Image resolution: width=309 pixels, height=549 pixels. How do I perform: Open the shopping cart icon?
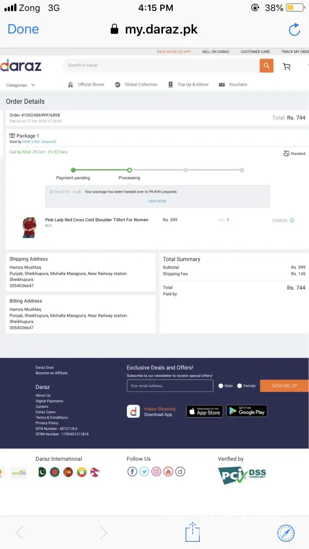point(286,66)
